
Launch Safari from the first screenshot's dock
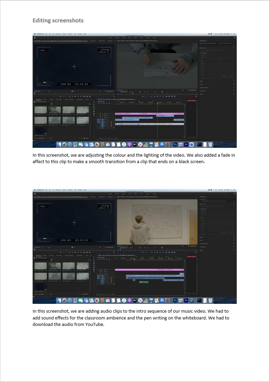tap(70, 144)
